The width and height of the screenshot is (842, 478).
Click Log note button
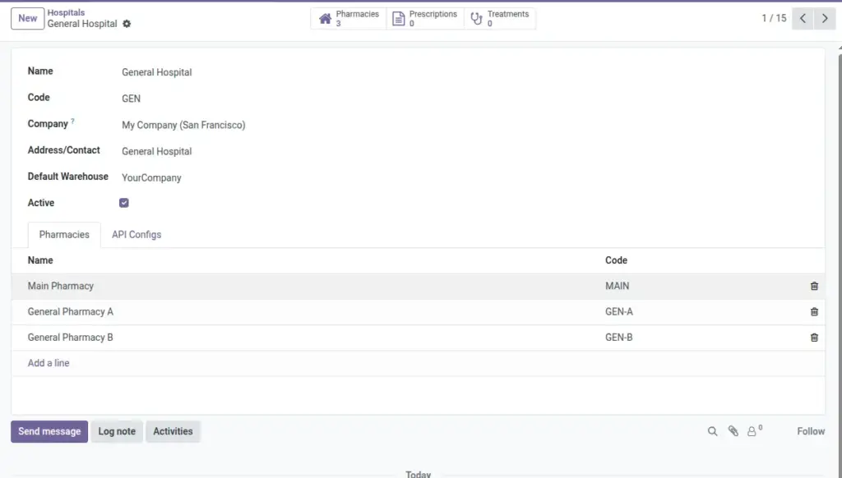(117, 431)
